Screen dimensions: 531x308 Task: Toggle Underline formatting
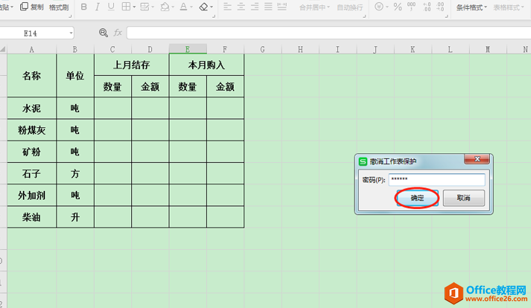(x=111, y=7)
